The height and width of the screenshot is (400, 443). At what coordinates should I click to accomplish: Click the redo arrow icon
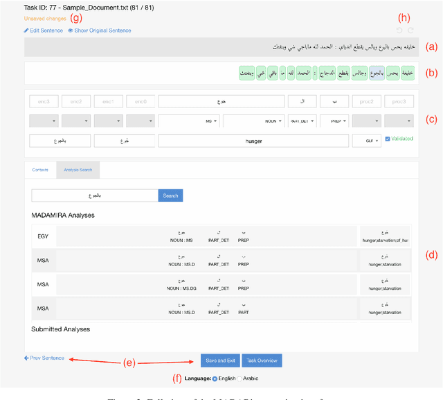pos(410,31)
